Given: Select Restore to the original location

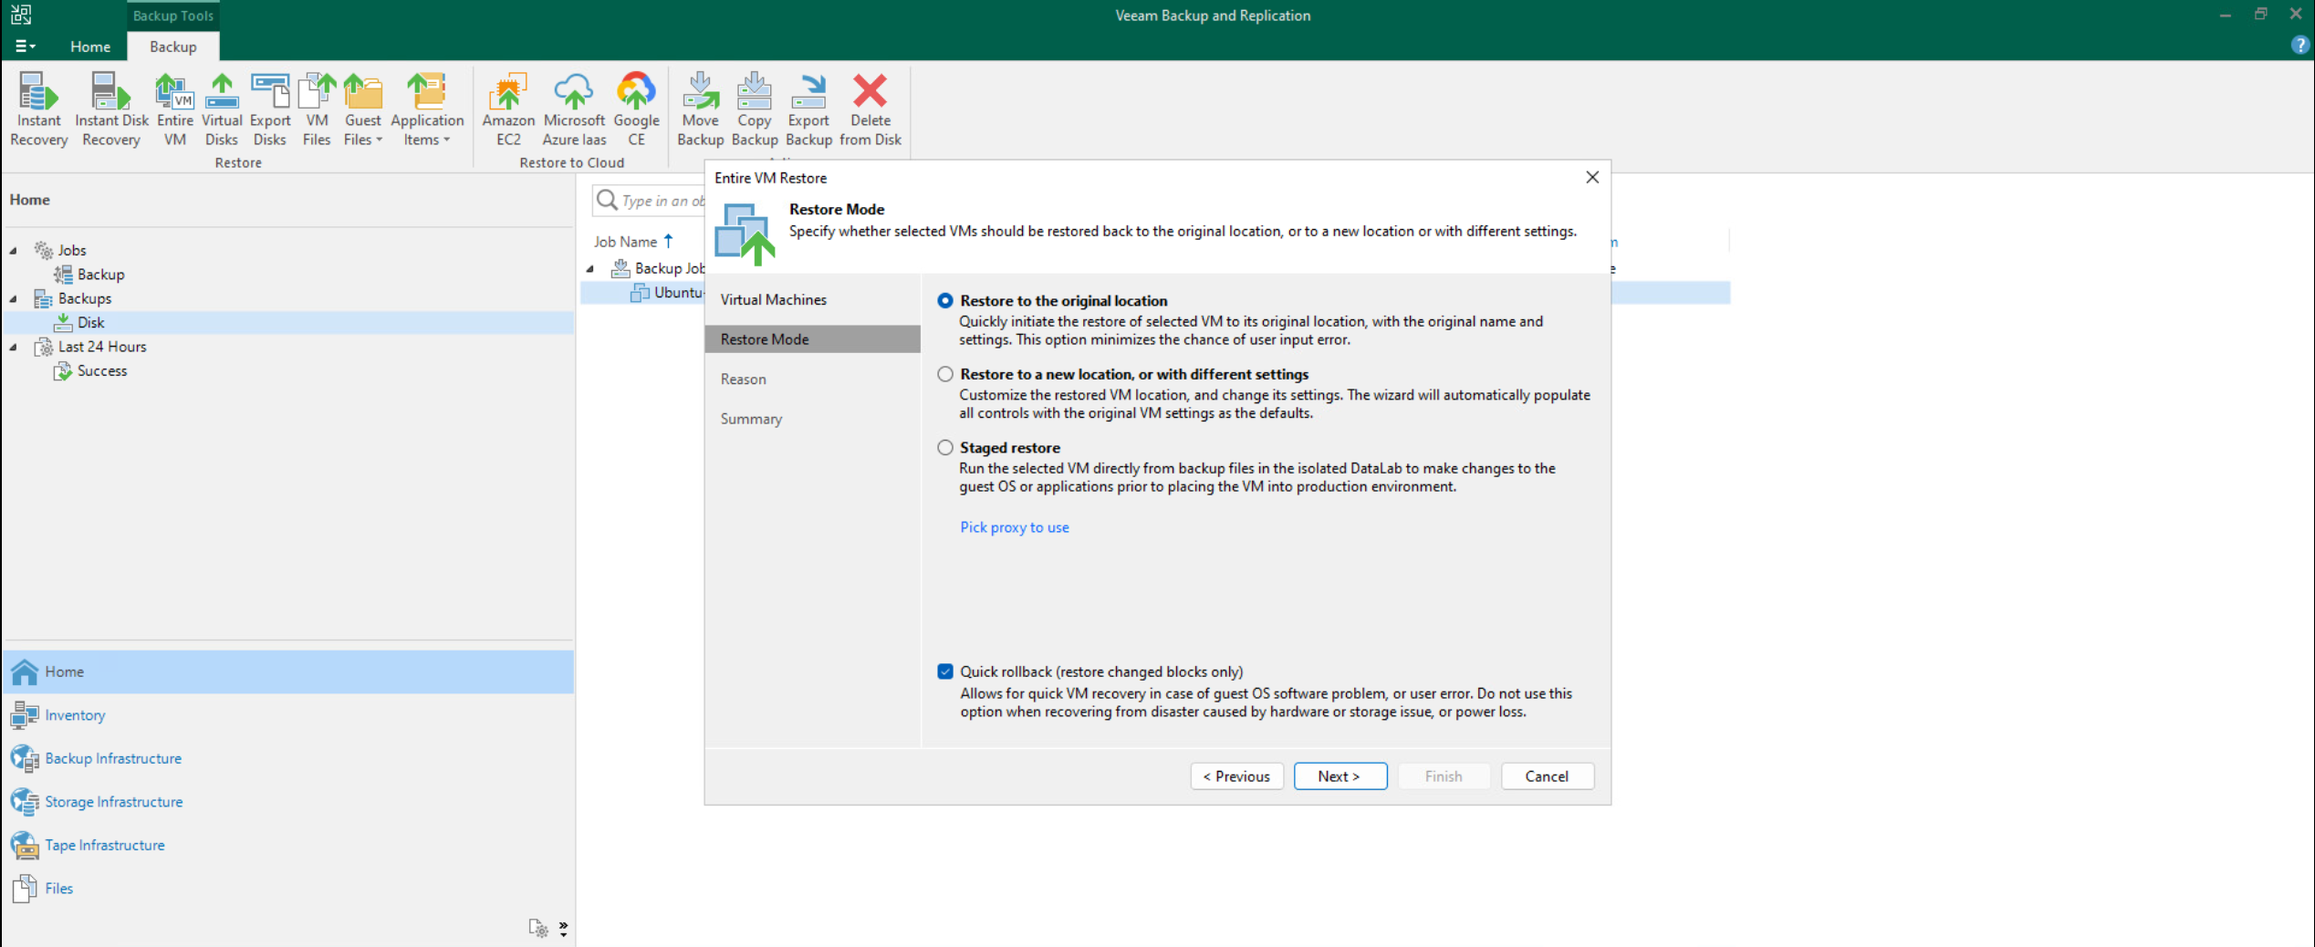Looking at the screenshot, I should coord(945,300).
